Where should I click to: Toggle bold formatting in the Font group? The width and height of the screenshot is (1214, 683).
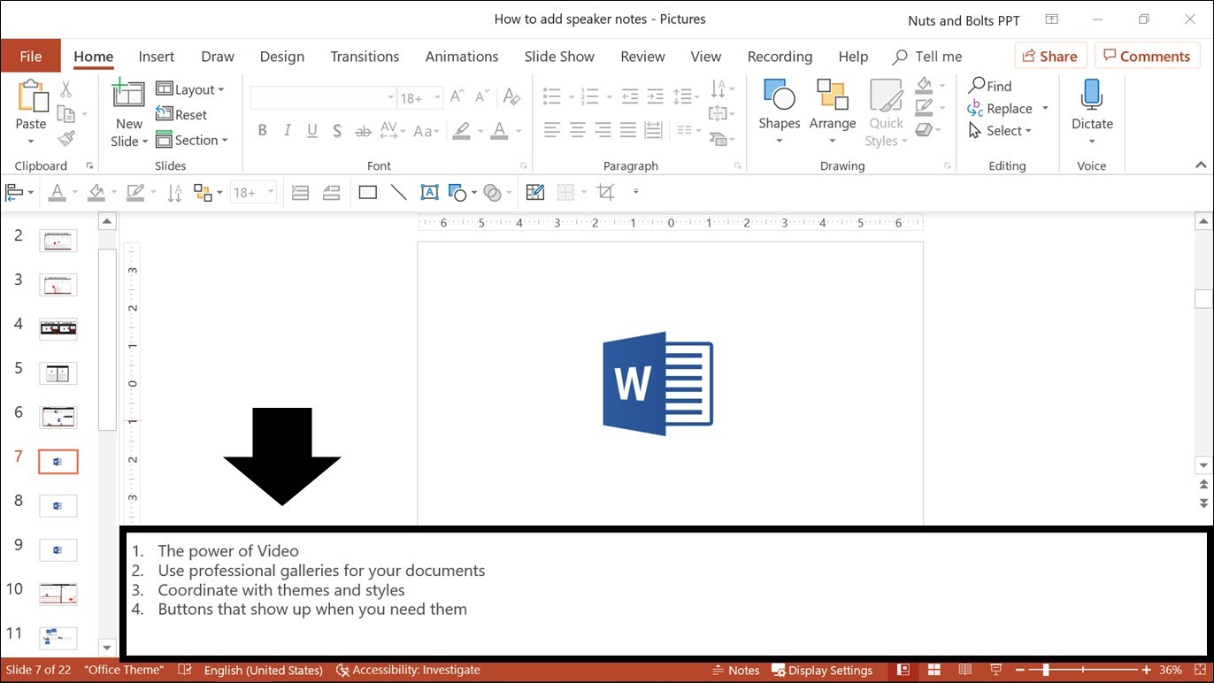[x=262, y=130]
